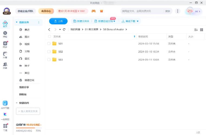Open 回收站 in the sidebar
Screen dimensions: 206x135
pyautogui.click(x=23, y=94)
